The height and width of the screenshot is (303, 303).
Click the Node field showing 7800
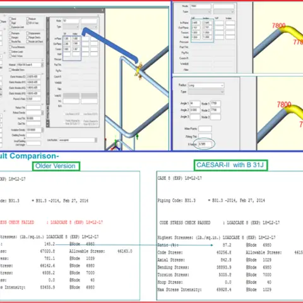[x=201, y=6]
